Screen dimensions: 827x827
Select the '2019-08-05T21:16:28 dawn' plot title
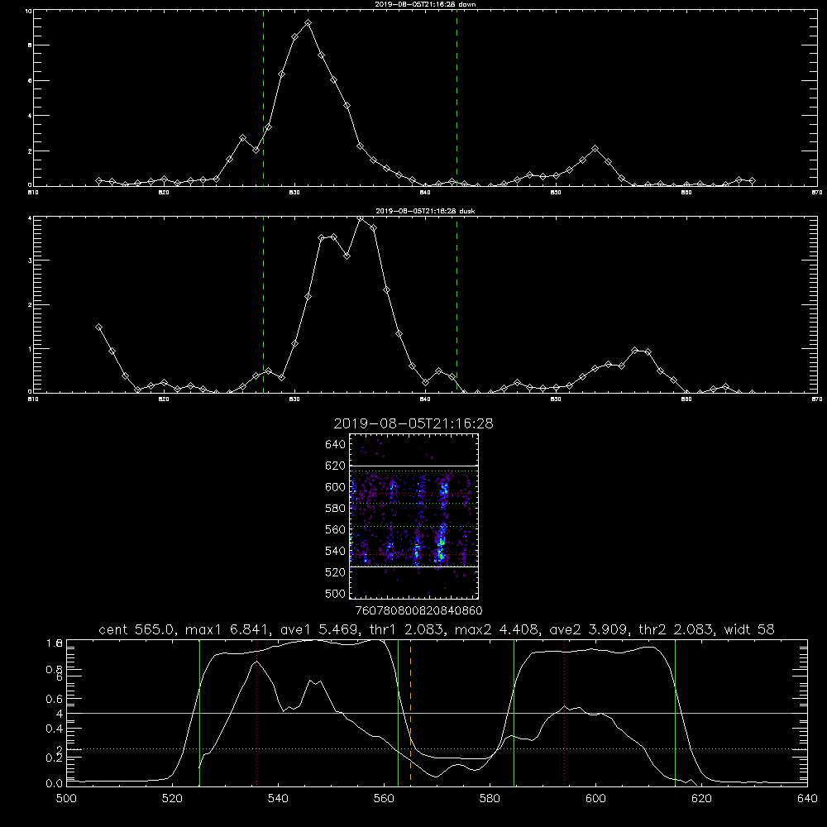click(425, 4)
